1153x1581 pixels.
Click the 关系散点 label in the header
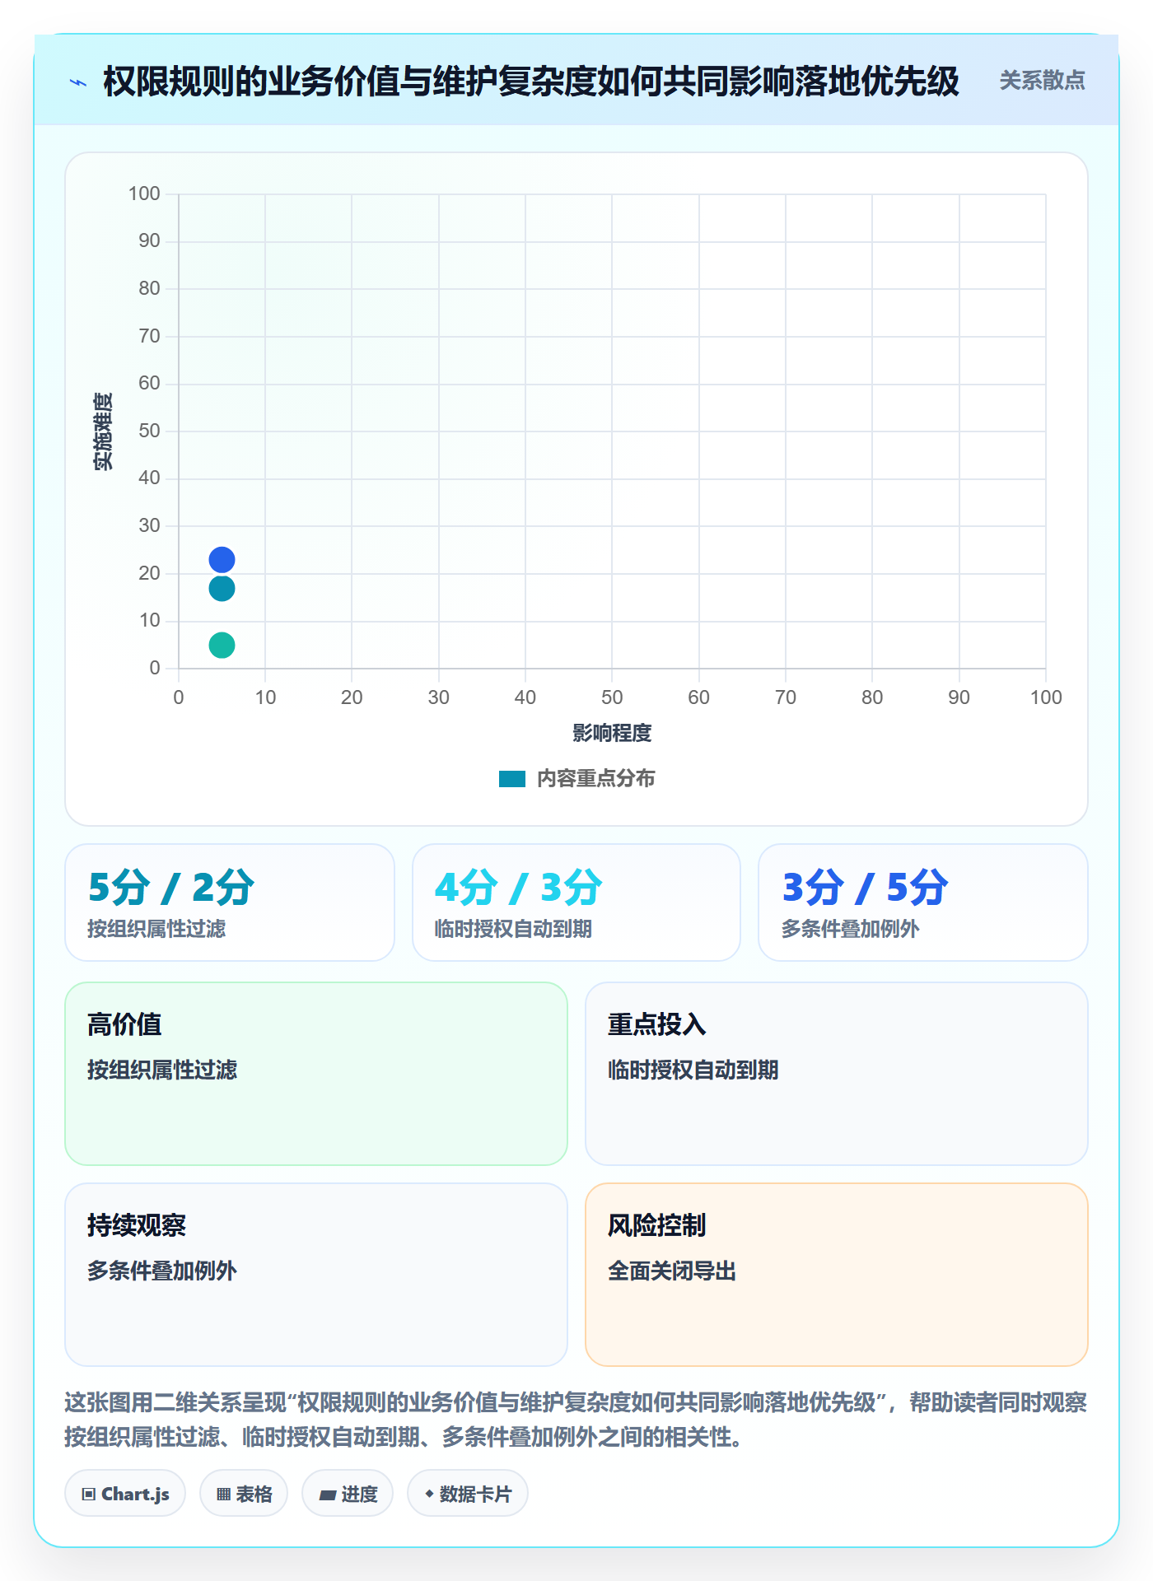1042,81
